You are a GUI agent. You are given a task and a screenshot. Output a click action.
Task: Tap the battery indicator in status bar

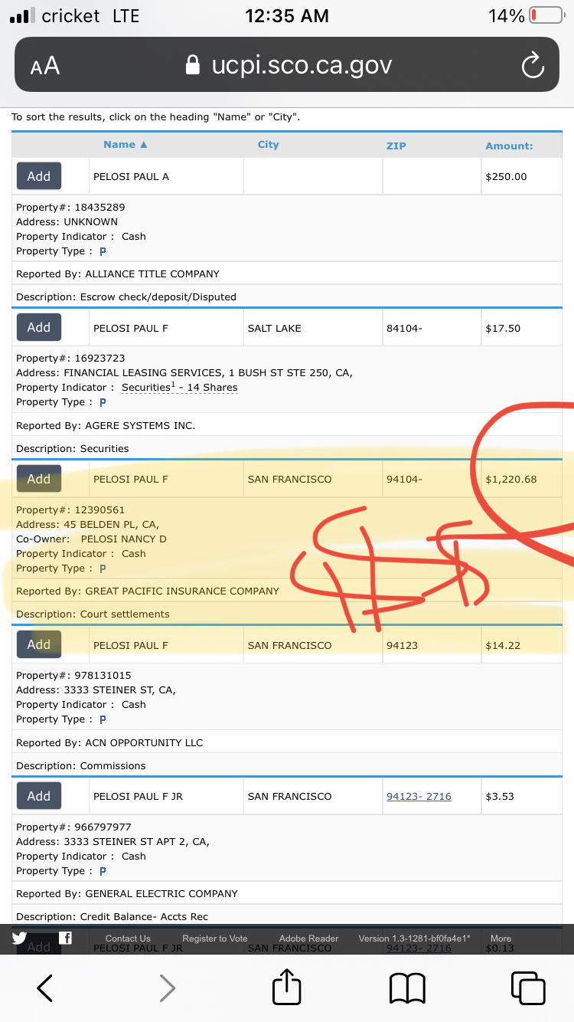[546, 15]
